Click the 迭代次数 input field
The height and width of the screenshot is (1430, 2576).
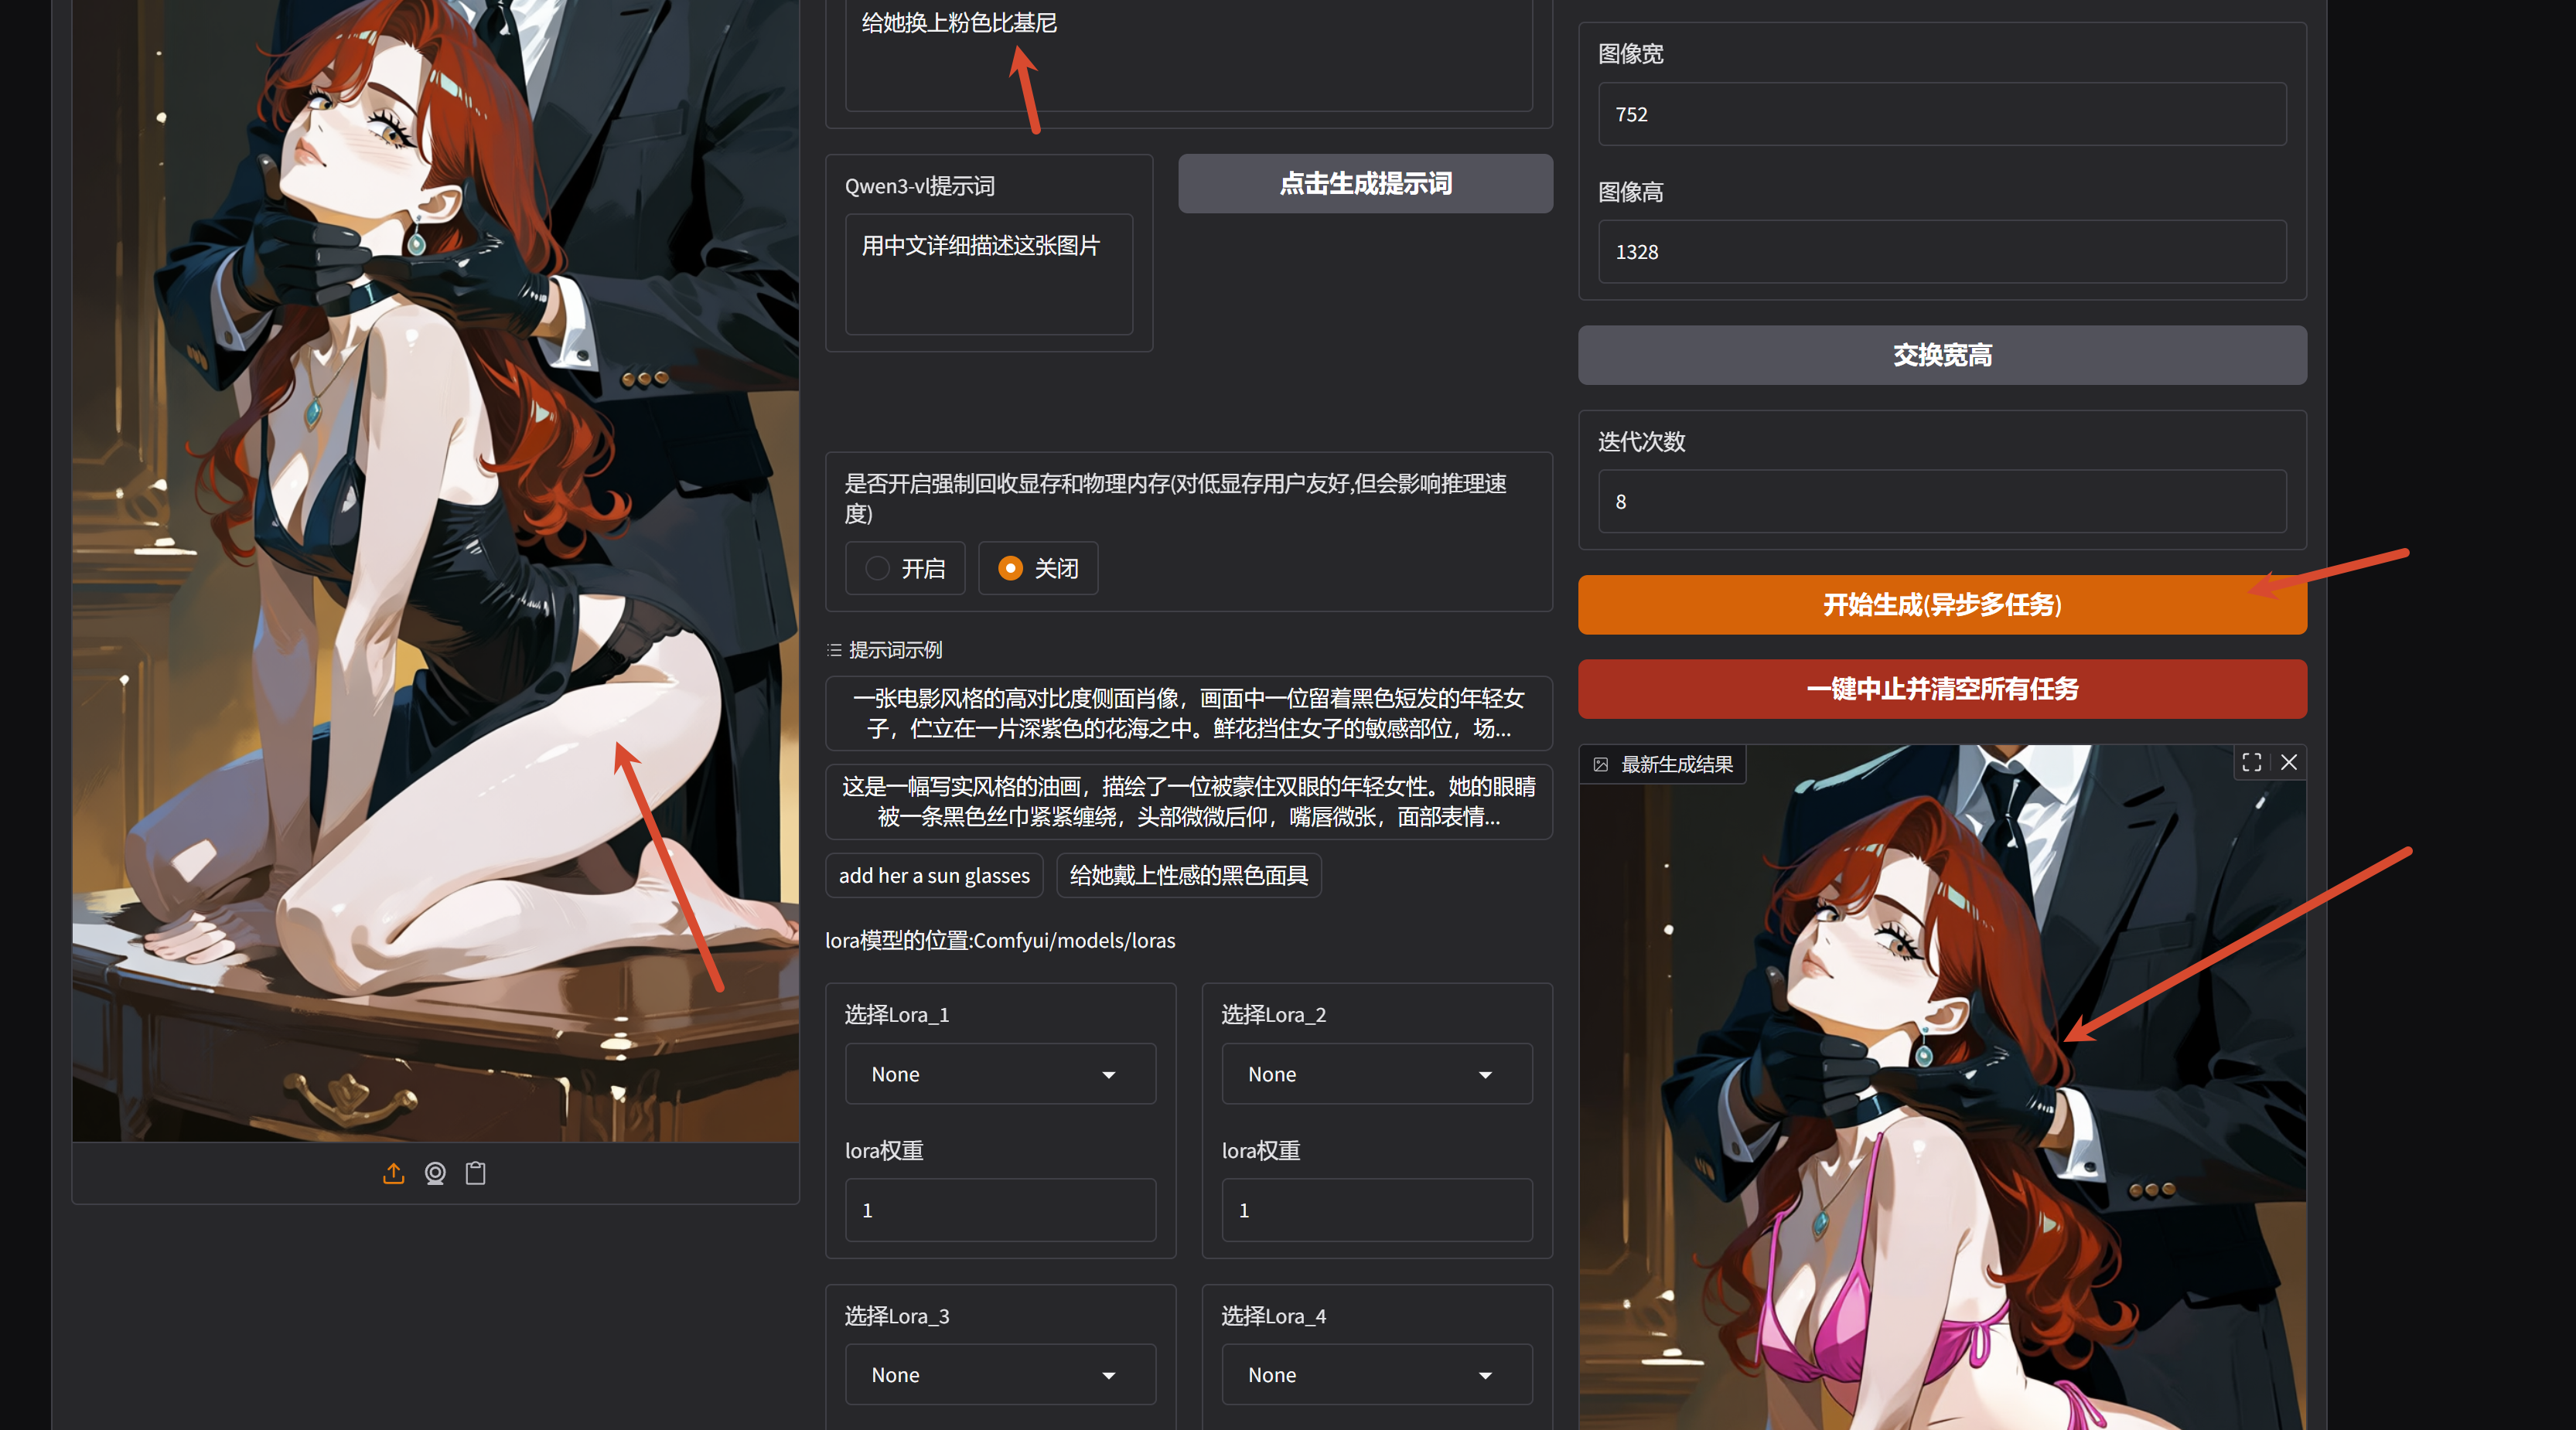pos(1942,502)
